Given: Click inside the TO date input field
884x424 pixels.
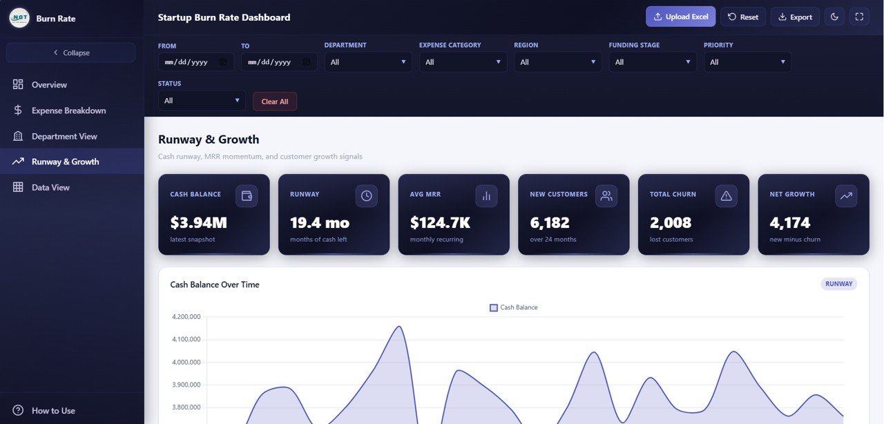Looking at the screenshot, I should (x=273, y=61).
